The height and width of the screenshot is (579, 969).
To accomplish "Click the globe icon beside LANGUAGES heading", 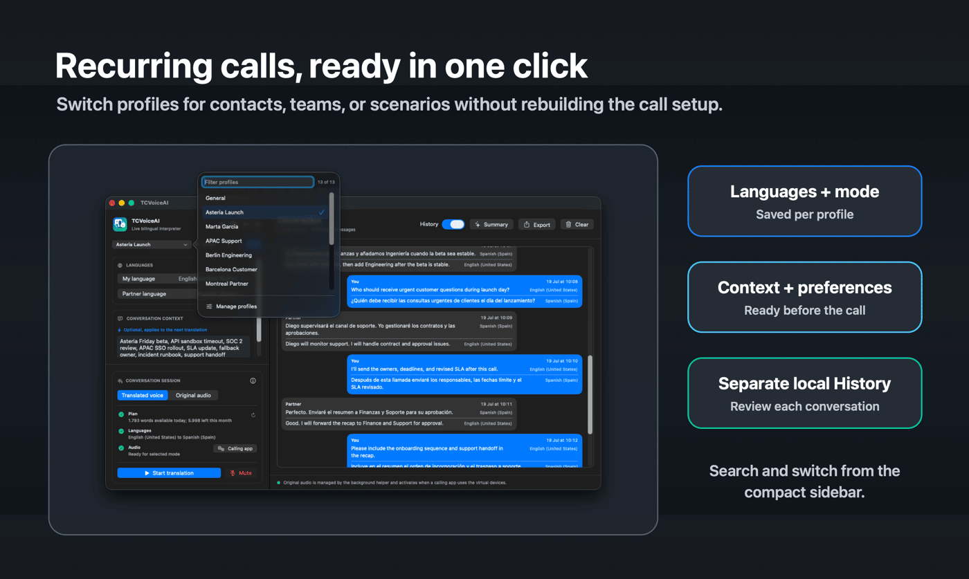I will [120, 265].
